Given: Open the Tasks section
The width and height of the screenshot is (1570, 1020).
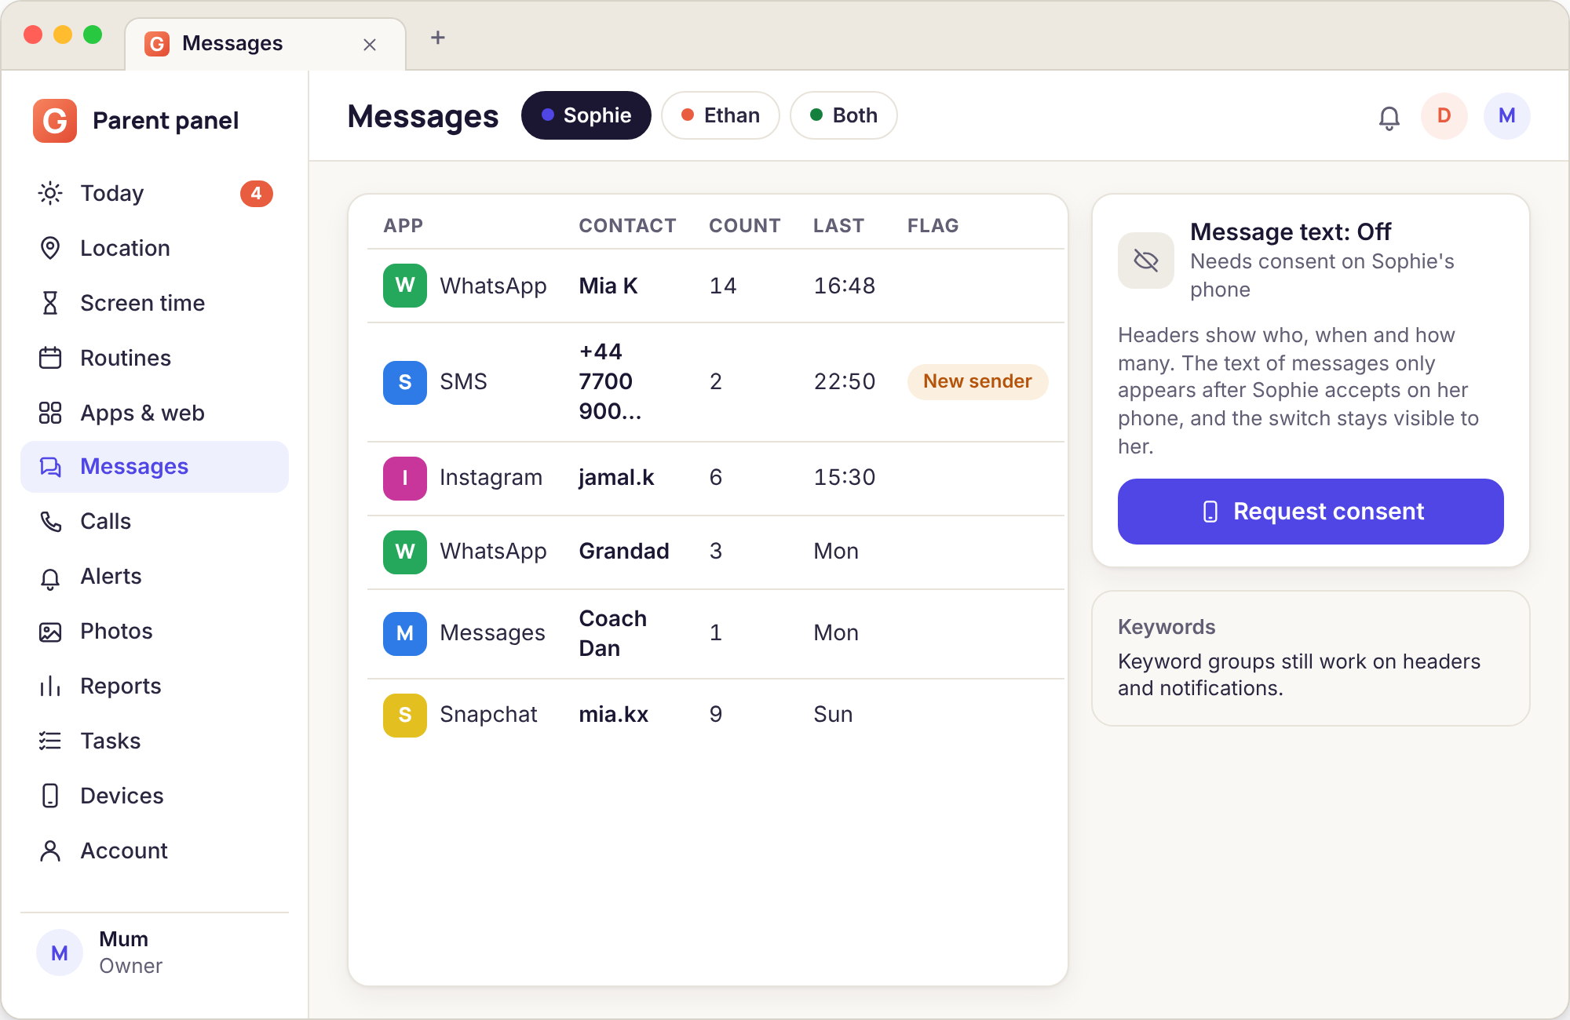Looking at the screenshot, I should click(x=155, y=741).
